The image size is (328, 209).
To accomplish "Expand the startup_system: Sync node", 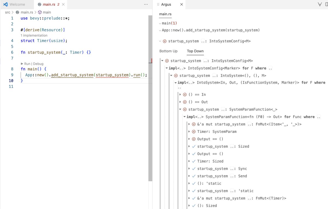I will (x=189, y=169).
